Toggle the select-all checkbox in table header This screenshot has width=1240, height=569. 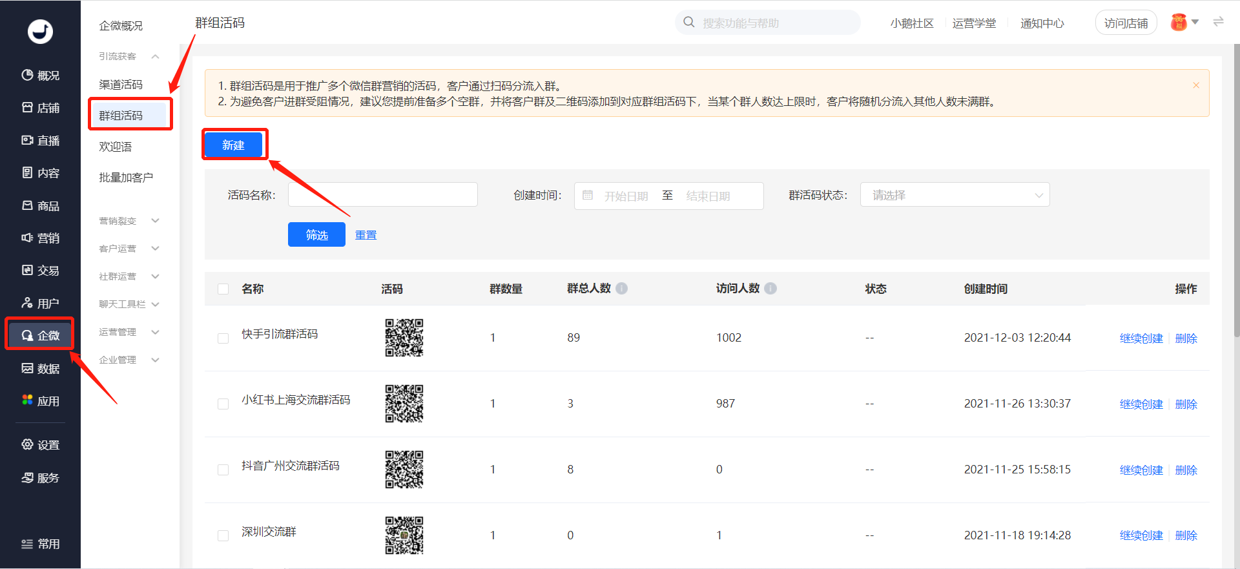(223, 289)
